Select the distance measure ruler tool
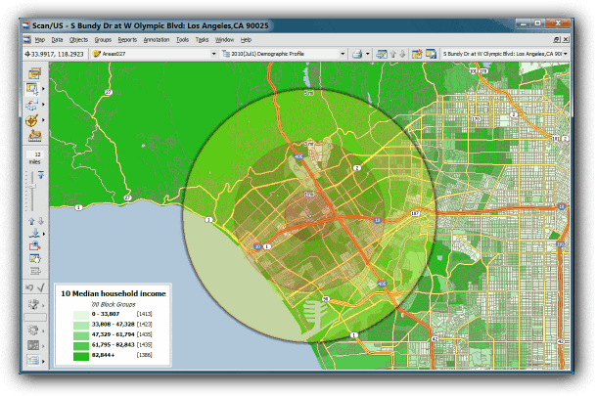This screenshot has width=596, height=396. tap(34, 136)
